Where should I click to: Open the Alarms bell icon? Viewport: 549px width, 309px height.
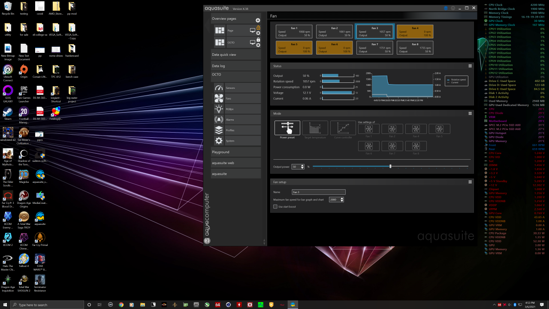pos(219,120)
